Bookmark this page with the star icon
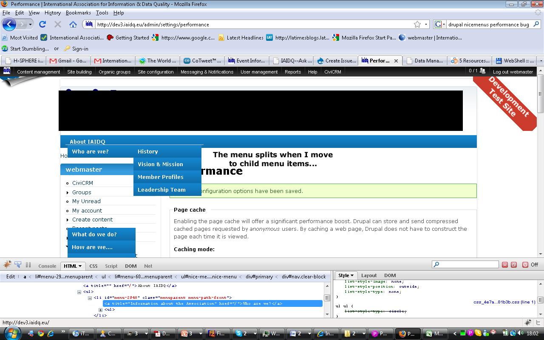The height and width of the screenshot is (340, 544). coord(417,25)
